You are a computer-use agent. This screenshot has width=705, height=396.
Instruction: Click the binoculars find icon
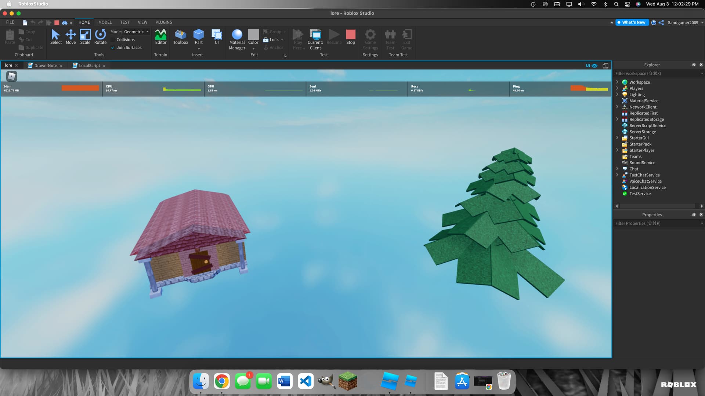65,23
